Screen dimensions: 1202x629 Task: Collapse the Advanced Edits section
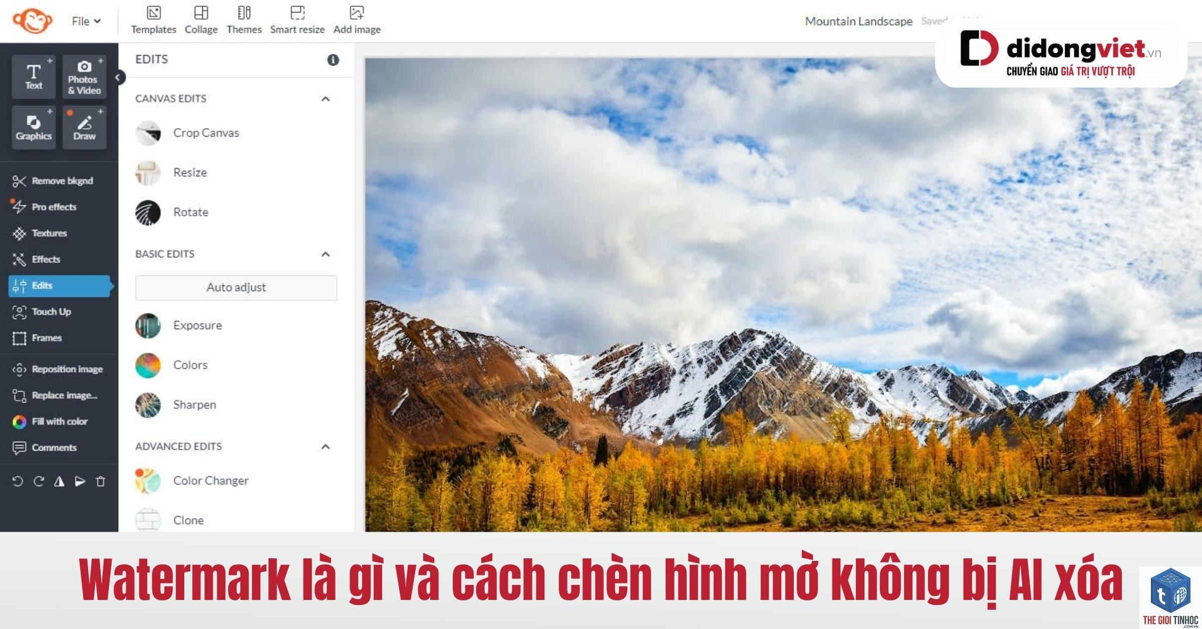326,446
